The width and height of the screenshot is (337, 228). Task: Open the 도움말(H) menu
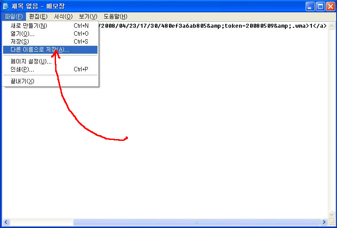[116, 17]
